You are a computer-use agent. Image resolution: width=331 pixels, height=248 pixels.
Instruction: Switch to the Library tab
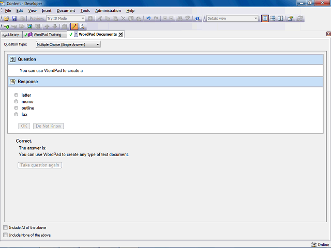[11, 35]
